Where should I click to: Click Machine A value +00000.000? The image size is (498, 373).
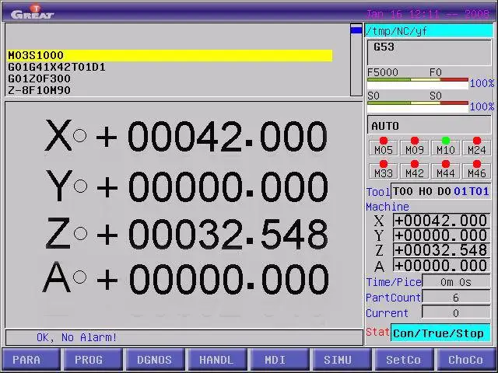[x=441, y=265]
